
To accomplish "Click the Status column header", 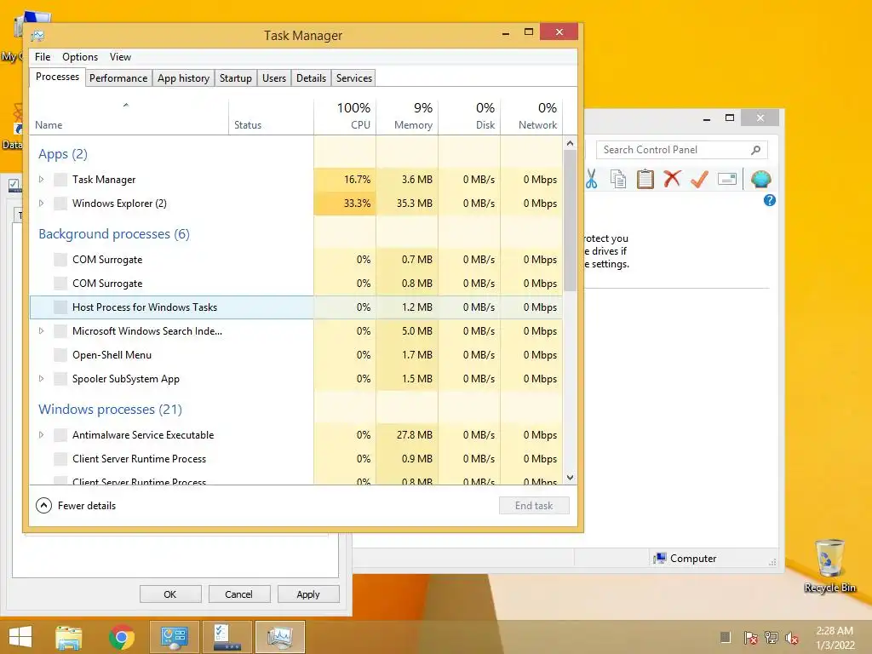I will pyautogui.click(x=272, y=116).
